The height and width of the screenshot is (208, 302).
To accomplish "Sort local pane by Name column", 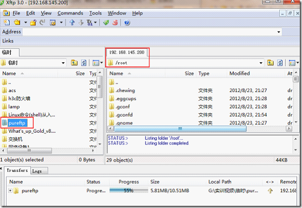I will click(29, 74).
